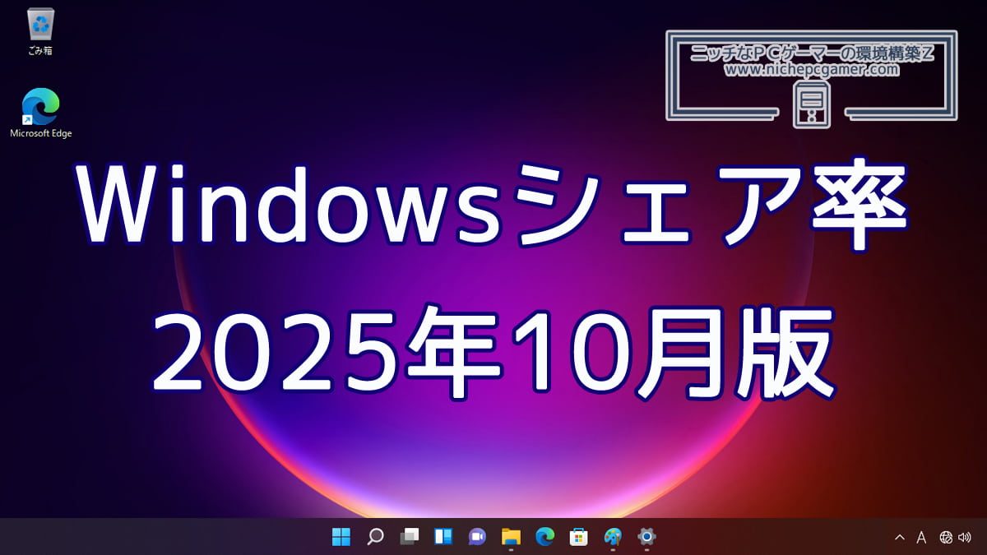Viewport: 987px width, 555px height.
Task: Open network status via the globe icon
Action: pos(945,537)
